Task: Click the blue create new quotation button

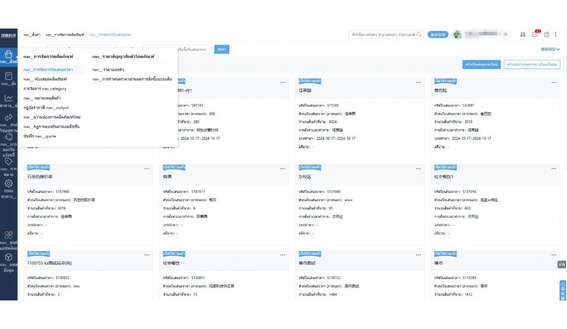Action: [481, 64]
